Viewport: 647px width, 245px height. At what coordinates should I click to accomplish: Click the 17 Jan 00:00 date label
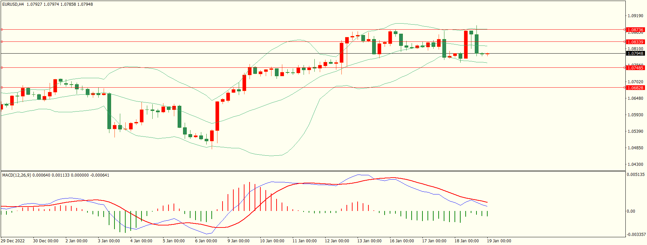tap(434, 241)
